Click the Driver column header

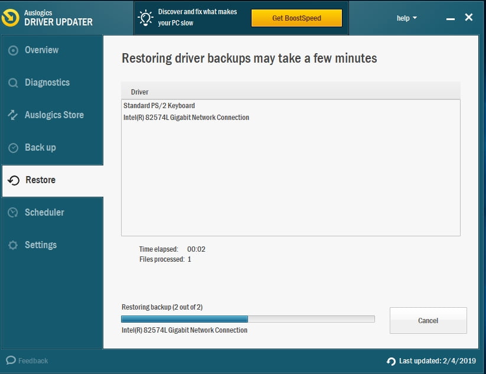pos(140,92)
